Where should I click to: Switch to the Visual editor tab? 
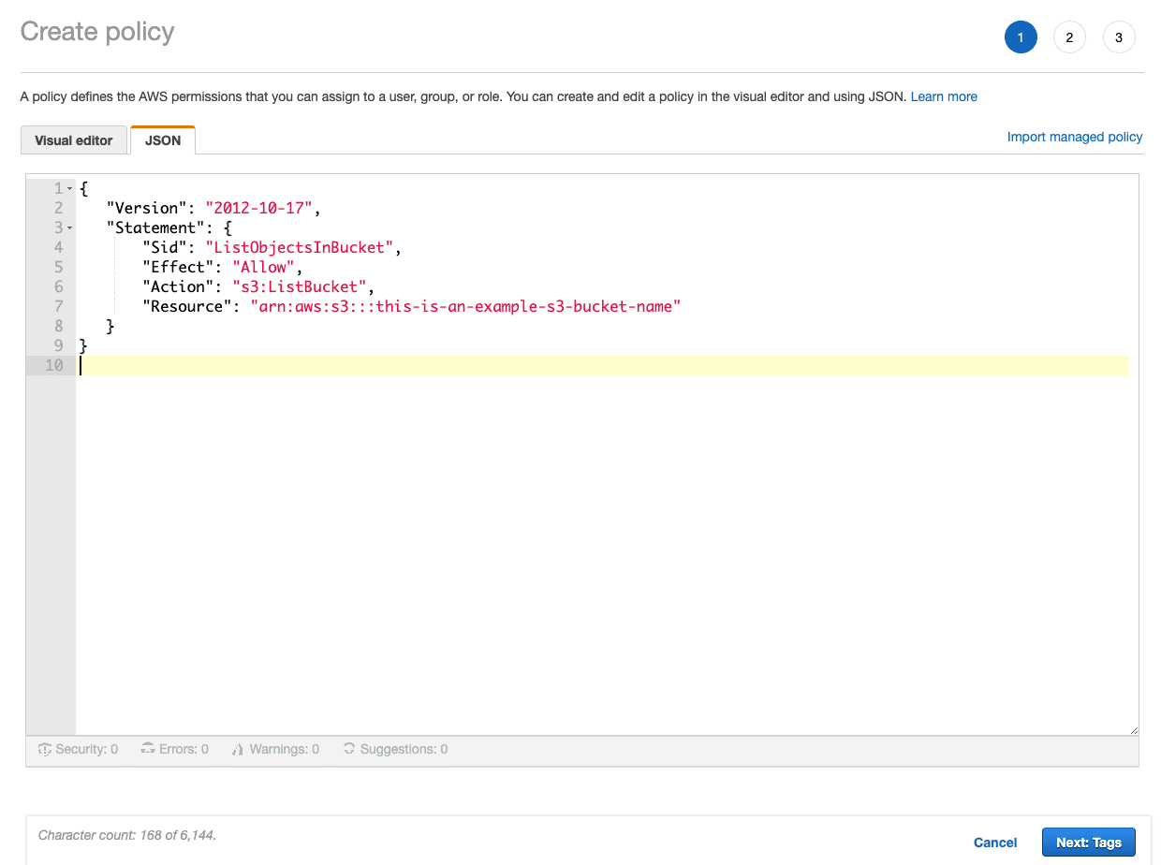pyautogui.click(x=74, y=140)
